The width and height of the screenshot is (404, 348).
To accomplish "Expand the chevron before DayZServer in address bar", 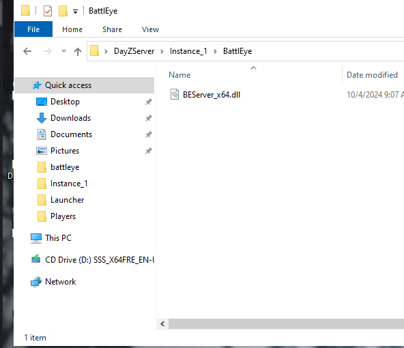I will click(x=106, y=51).
